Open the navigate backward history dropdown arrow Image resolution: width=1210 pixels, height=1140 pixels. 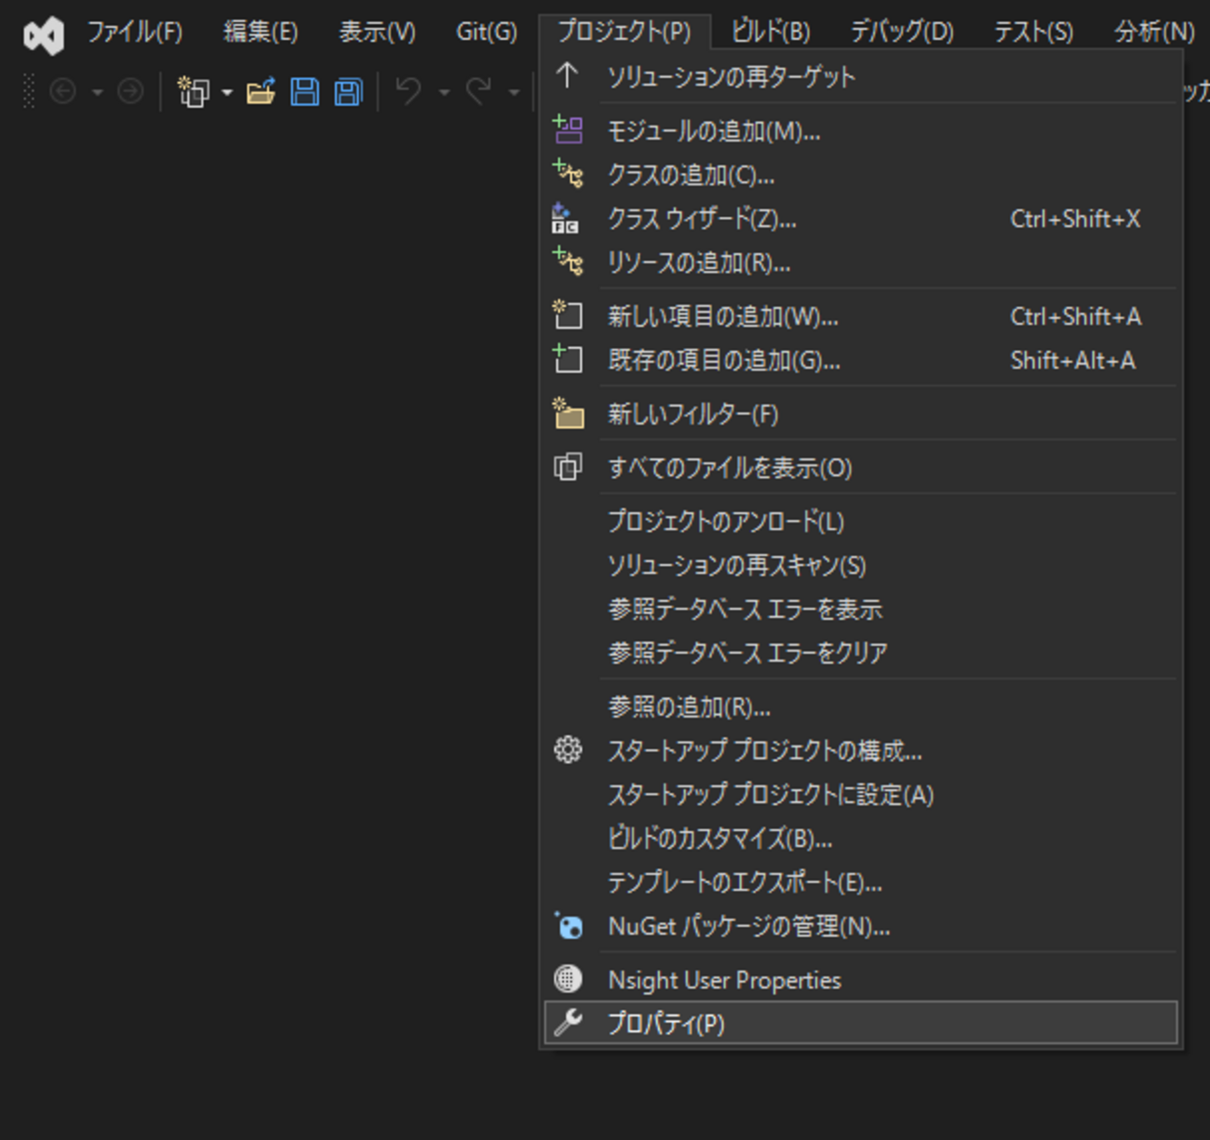[97, 92]
